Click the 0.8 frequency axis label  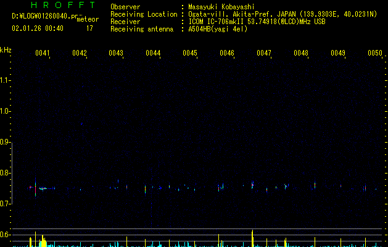tap(5, 173)
